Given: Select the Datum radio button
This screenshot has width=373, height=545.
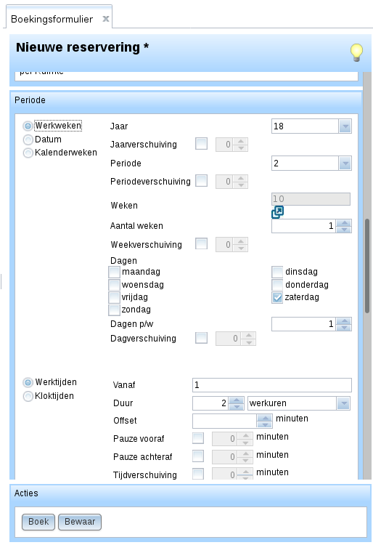Looking at the screenshot, I should (x=28, y=140).
